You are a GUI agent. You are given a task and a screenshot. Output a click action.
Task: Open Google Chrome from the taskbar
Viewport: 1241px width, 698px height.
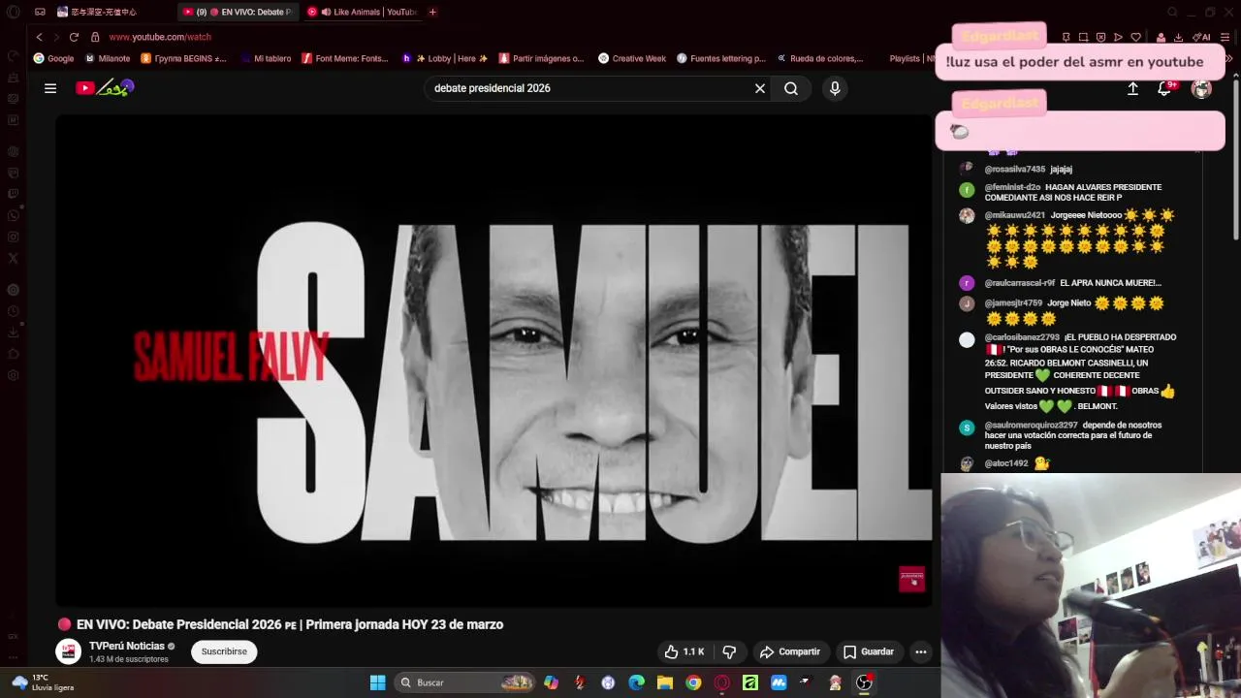(x=693, y=682)
